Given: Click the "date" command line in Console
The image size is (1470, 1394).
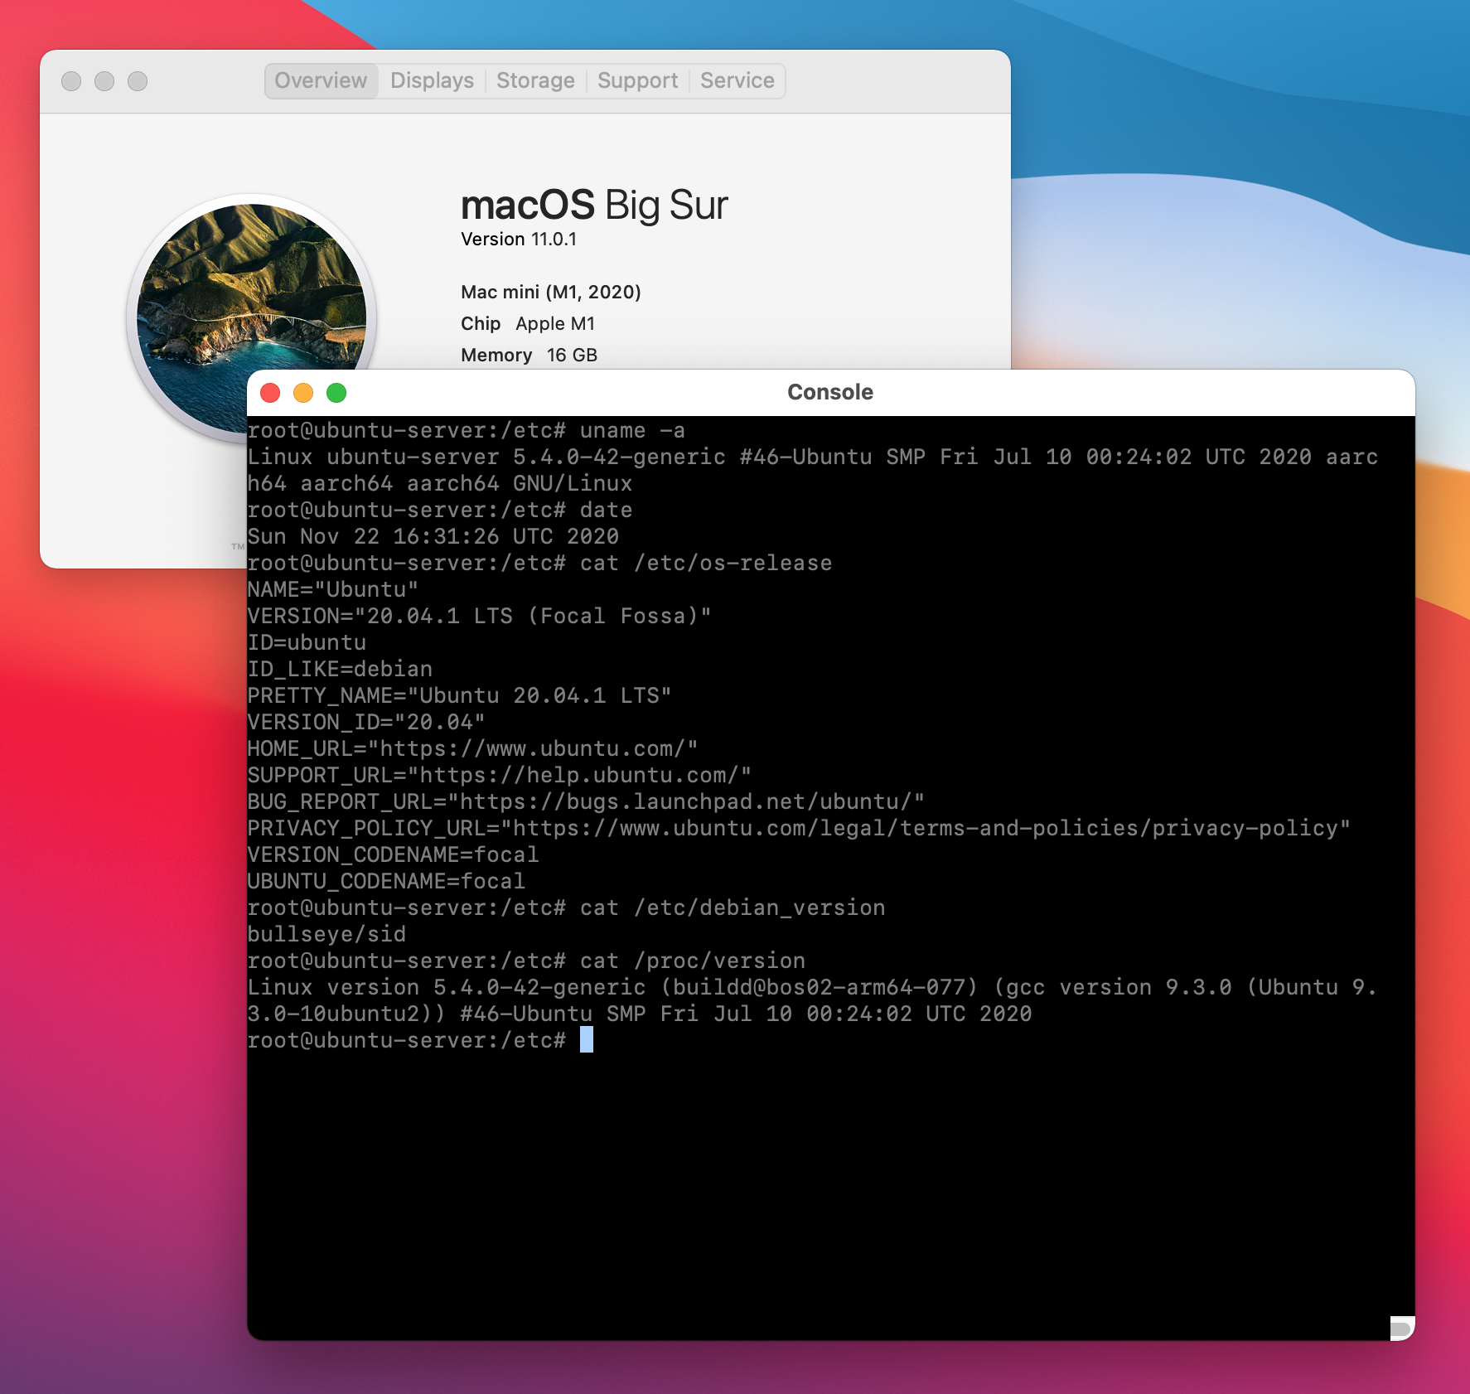Looking at the screenshot, I should [x=440, y=511].
